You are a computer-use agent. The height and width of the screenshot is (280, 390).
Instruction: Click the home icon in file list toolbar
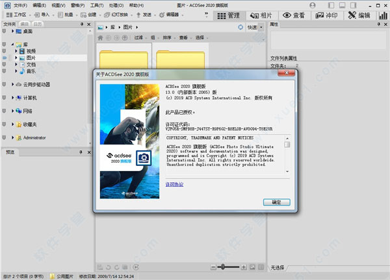[x=100, y=38]
